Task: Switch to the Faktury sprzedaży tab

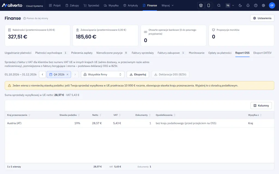Action: tap(143, 53)
